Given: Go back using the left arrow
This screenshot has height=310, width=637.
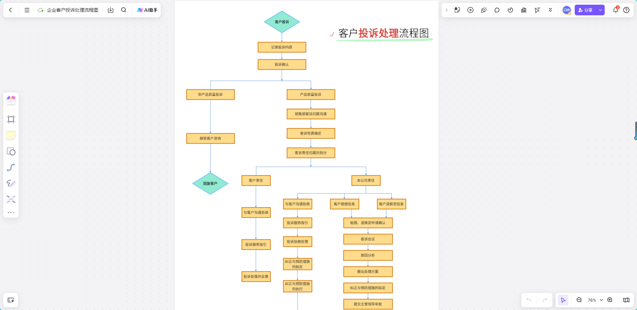Looking at the screenshot, I should tap(11, 10).
